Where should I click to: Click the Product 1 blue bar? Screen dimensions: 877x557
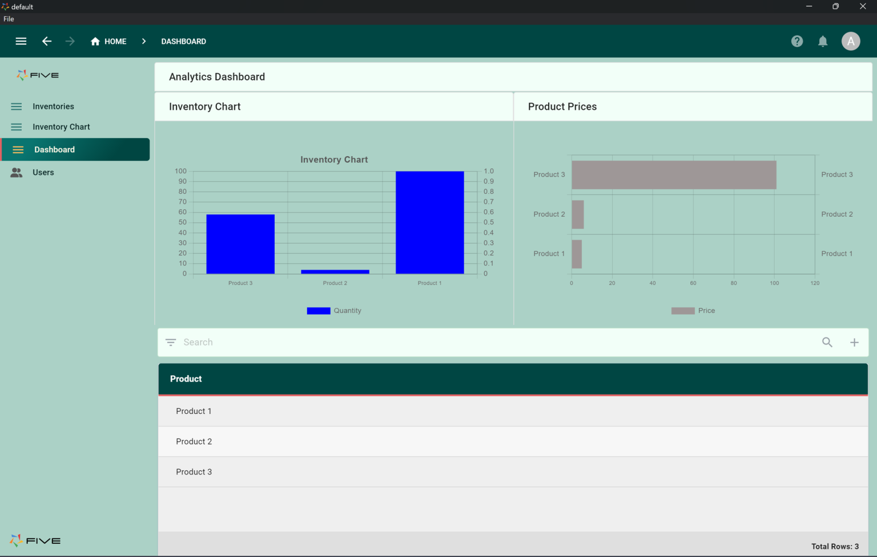430,222
